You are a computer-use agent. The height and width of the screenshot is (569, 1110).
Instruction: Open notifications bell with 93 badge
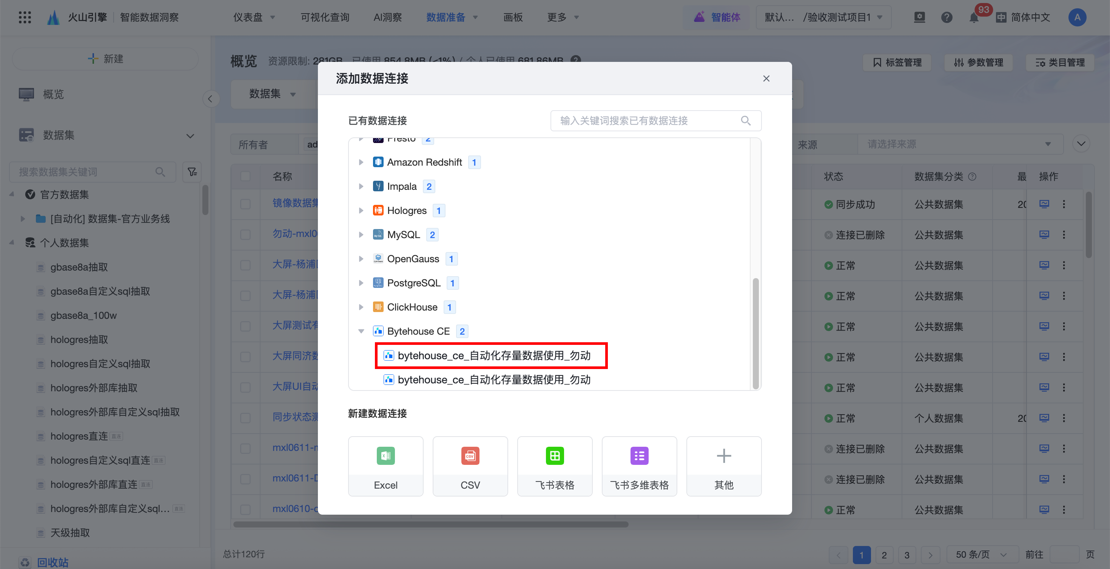(974, 17)
